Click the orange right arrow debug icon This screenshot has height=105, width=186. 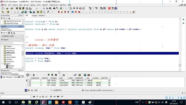click(76, 12)
